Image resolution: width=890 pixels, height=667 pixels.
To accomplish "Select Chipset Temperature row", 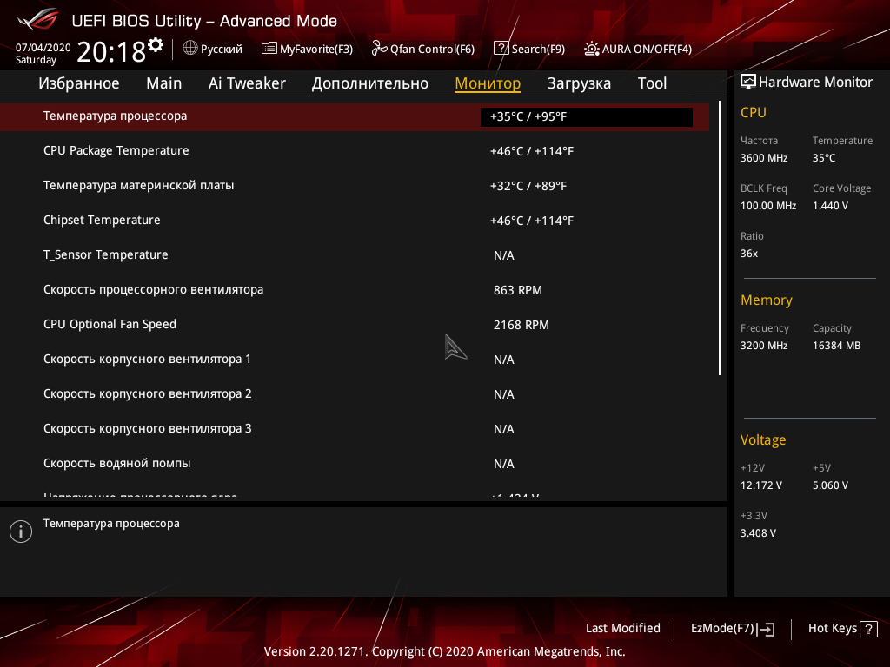I will tap(355, 221).
